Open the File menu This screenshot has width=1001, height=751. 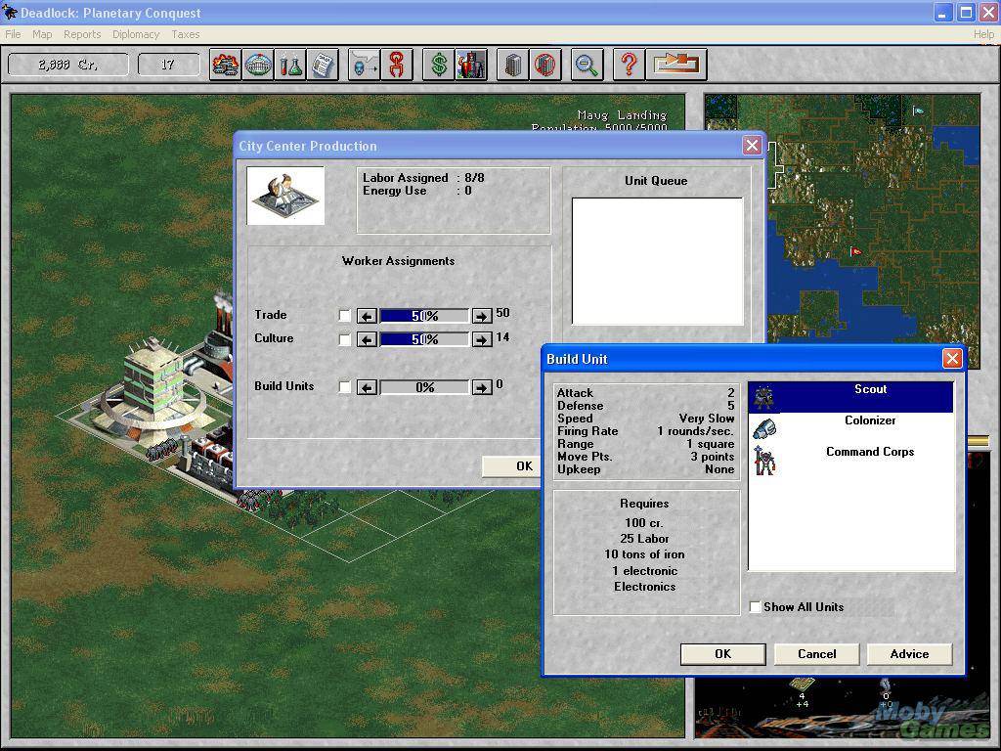(x=13, y=34)
